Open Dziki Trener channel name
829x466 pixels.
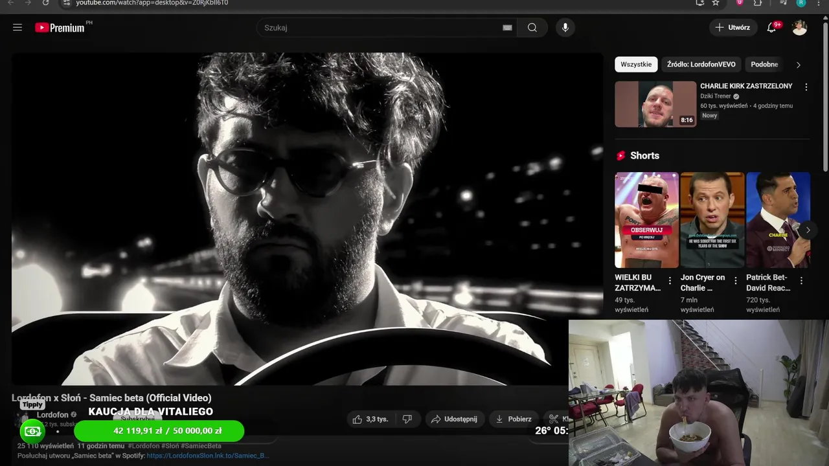716,96
